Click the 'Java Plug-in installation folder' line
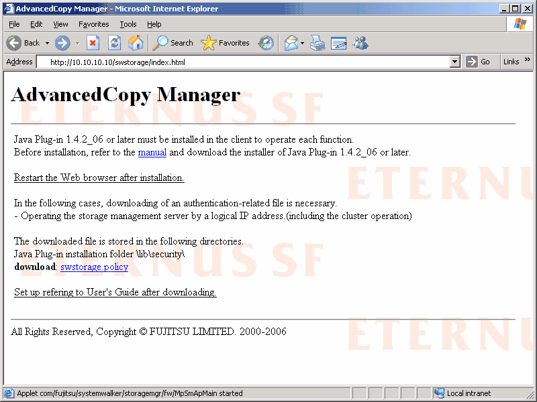This screenshot has height=402, width=537. click(x=99, y=254)
